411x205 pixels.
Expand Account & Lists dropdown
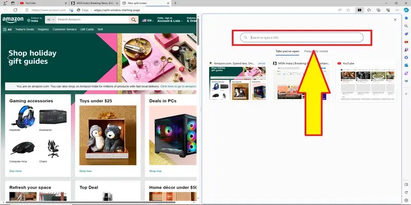(170, 19)
